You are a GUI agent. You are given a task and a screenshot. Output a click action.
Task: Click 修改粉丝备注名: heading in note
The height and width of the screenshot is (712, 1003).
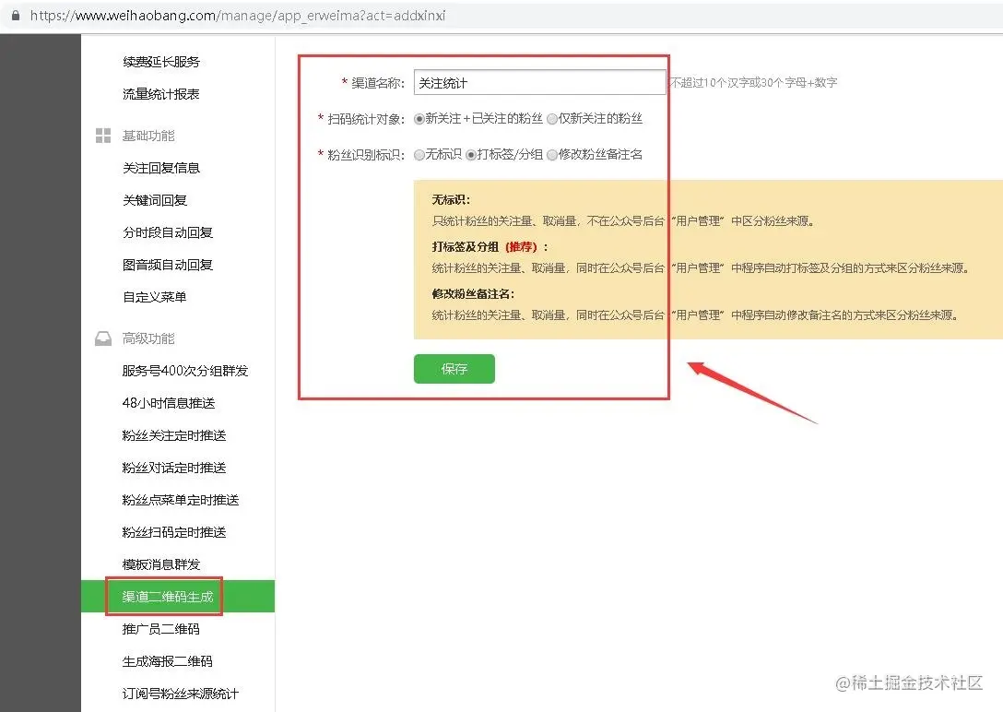(473, 294)
